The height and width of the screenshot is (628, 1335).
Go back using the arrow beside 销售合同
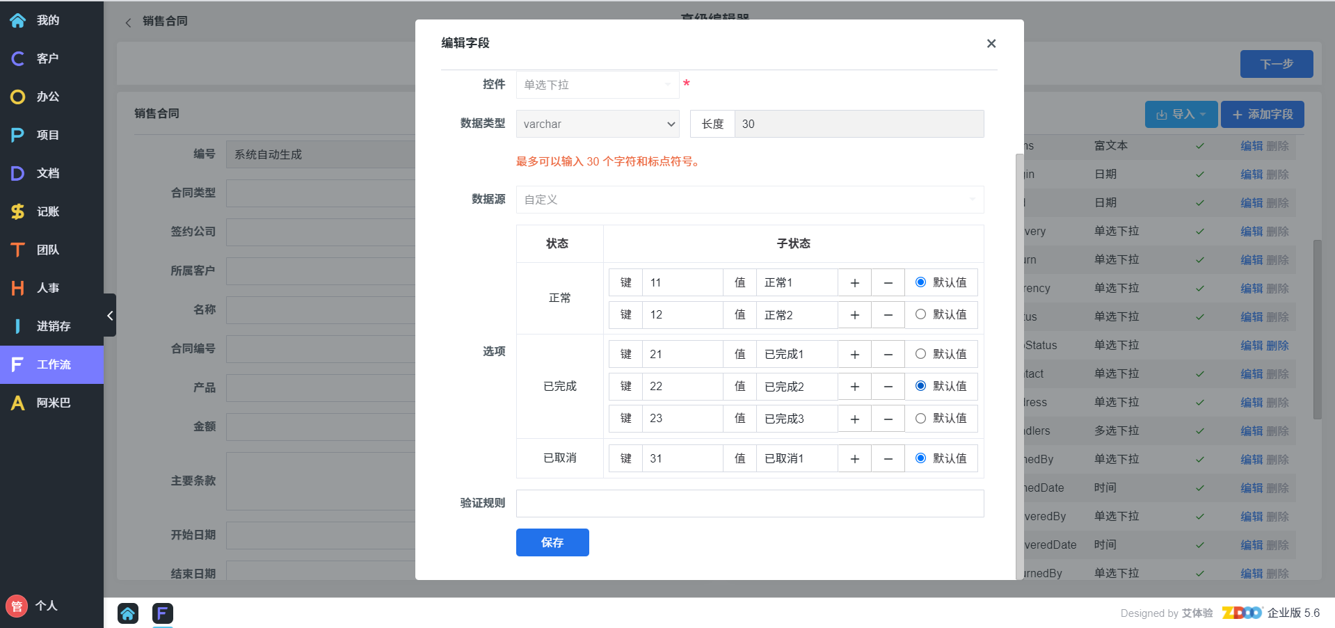coord(128,22)
